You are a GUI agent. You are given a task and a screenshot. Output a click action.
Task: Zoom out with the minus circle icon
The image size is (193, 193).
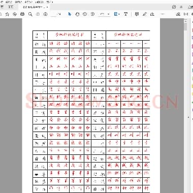pos(85,14)
